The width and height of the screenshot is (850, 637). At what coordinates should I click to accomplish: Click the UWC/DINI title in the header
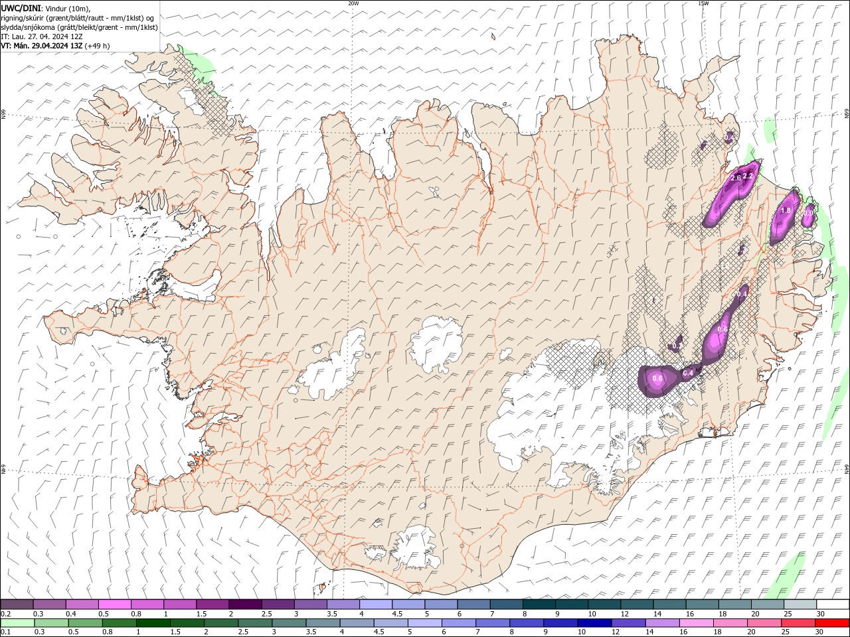(x=21, y=8)
